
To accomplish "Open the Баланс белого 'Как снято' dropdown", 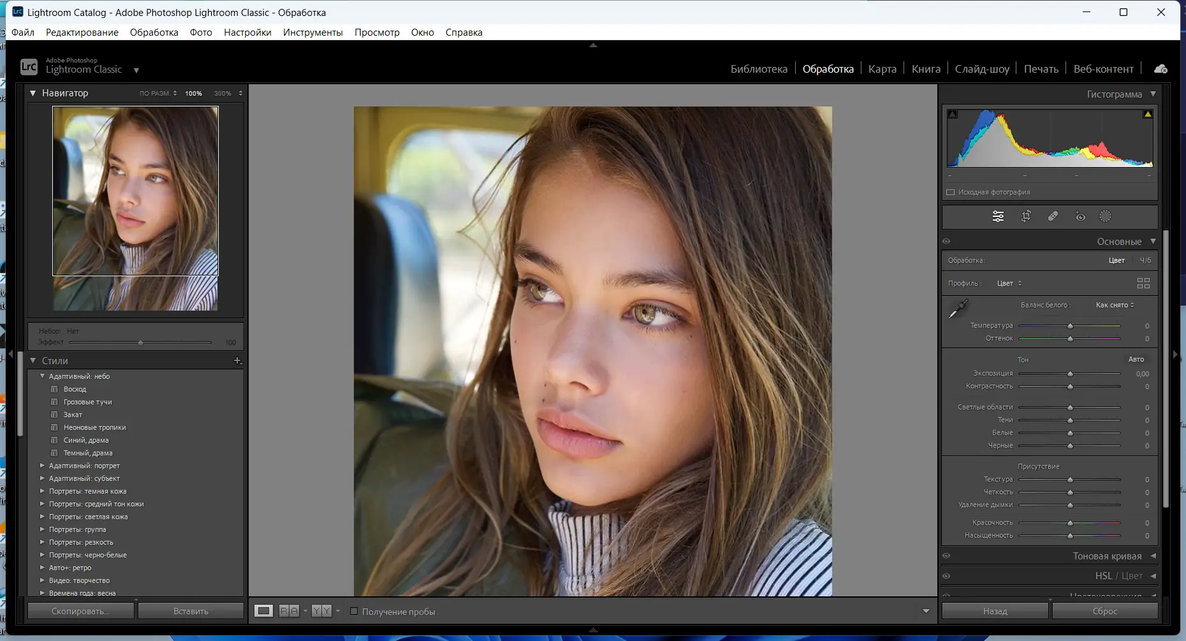I will coord(1115,305).
